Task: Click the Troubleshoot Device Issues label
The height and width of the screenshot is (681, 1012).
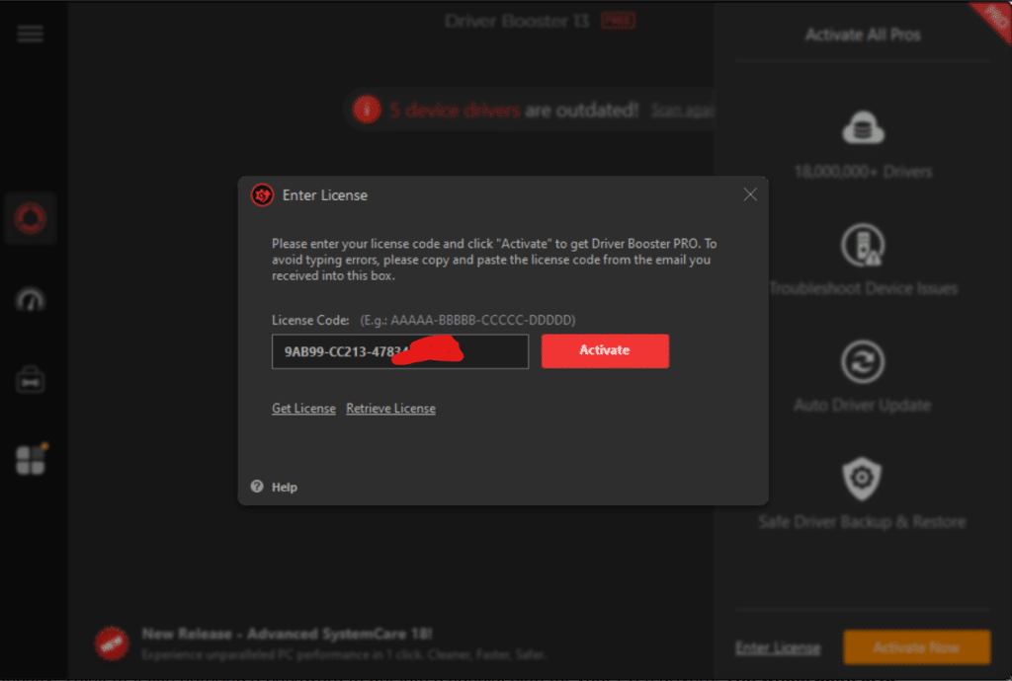Action: pos(863,288)
